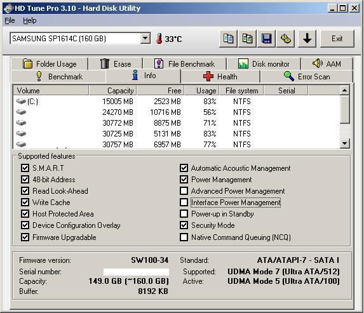The width and height of the screenshot is (364, 313).
Task: Click the thermometer temperature indicator
Action: click(159, 39)
